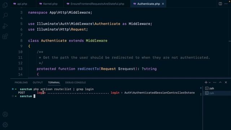Click the '?string' return type
The width and height of the screenshot is (231, 130).
(x=149, y=69)
